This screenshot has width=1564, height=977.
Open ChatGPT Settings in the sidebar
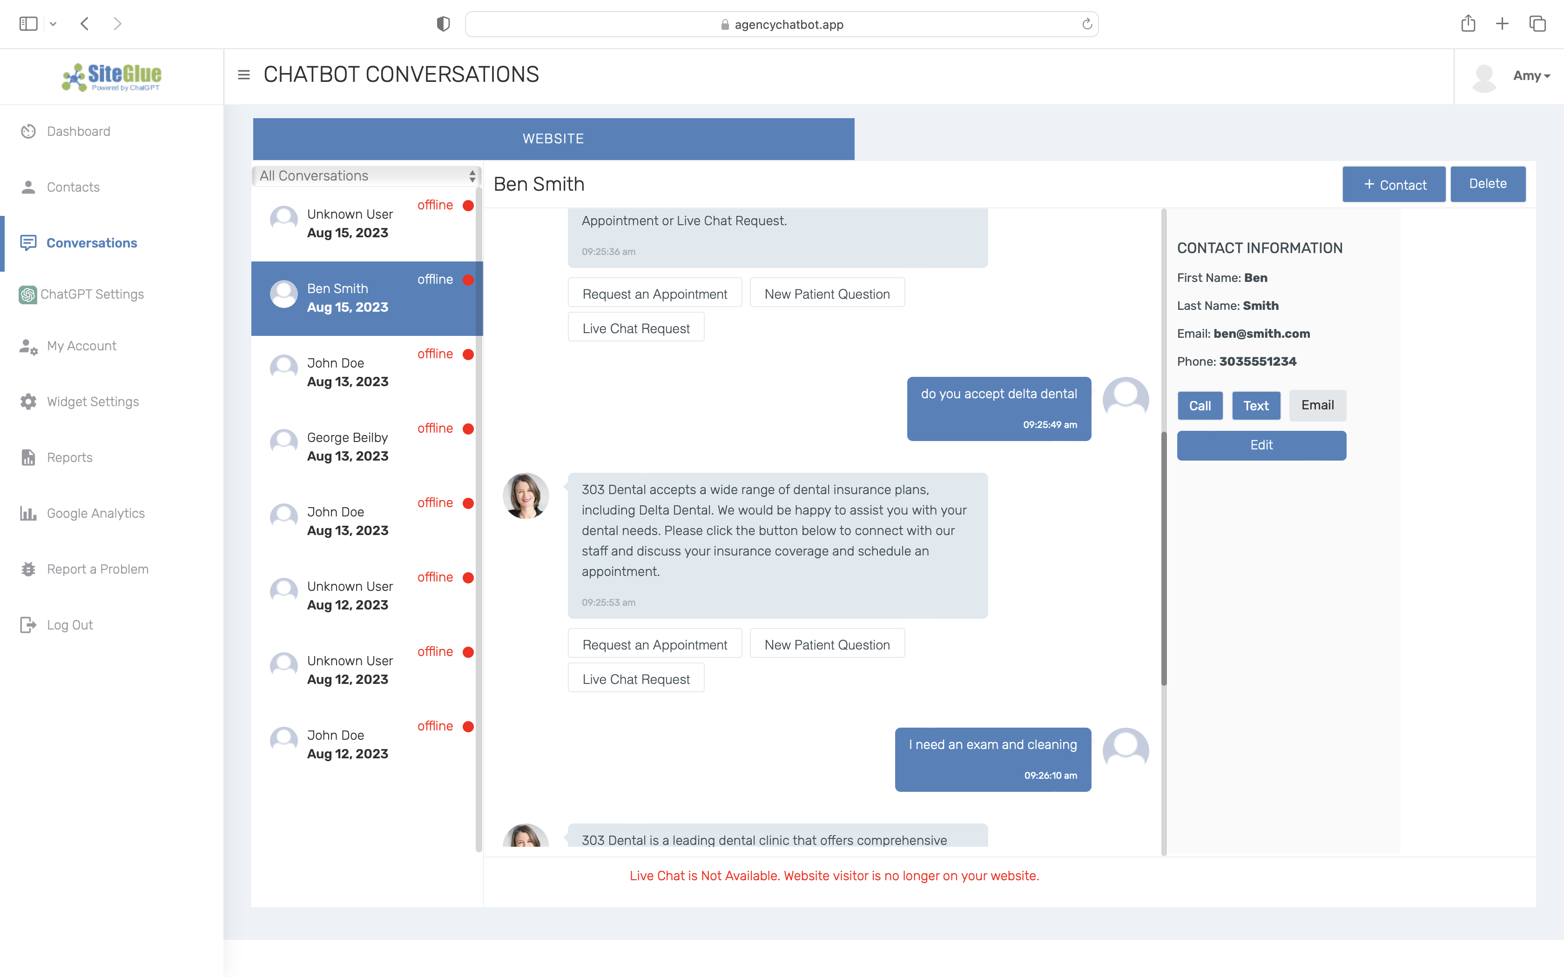[93, 294]
